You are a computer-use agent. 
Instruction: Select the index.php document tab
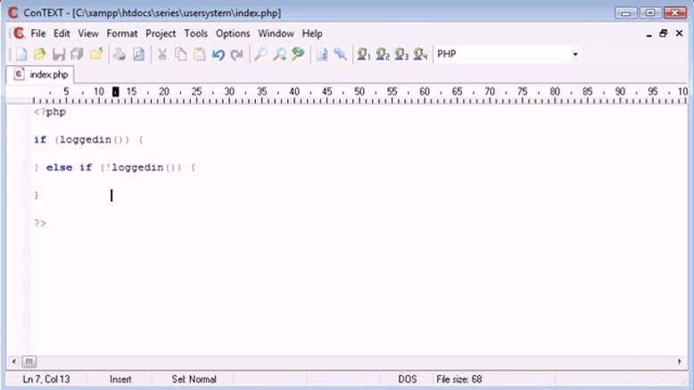40,75
